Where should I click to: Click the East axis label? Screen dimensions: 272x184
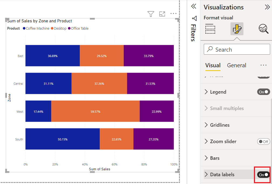tap(20, 56)
